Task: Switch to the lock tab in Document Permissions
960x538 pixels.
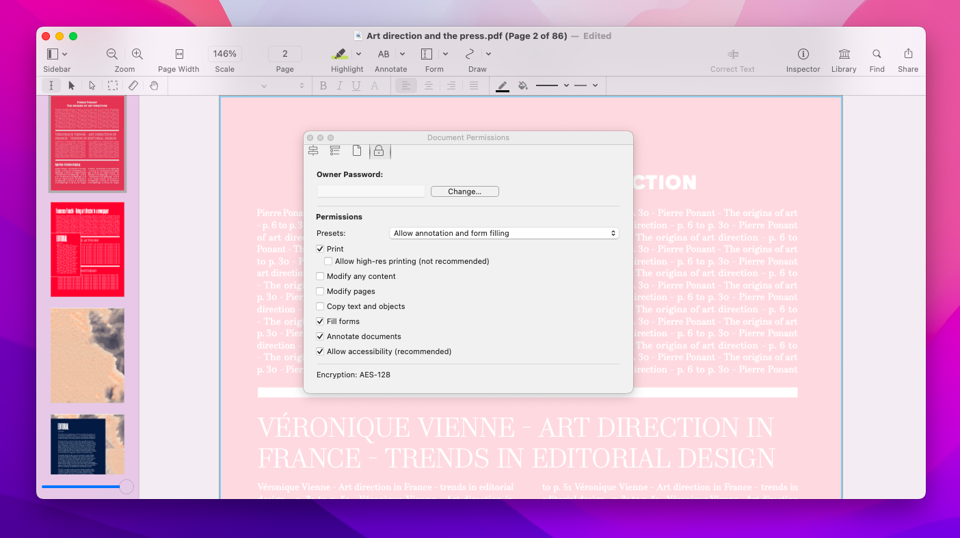Action: coord(379,150)
